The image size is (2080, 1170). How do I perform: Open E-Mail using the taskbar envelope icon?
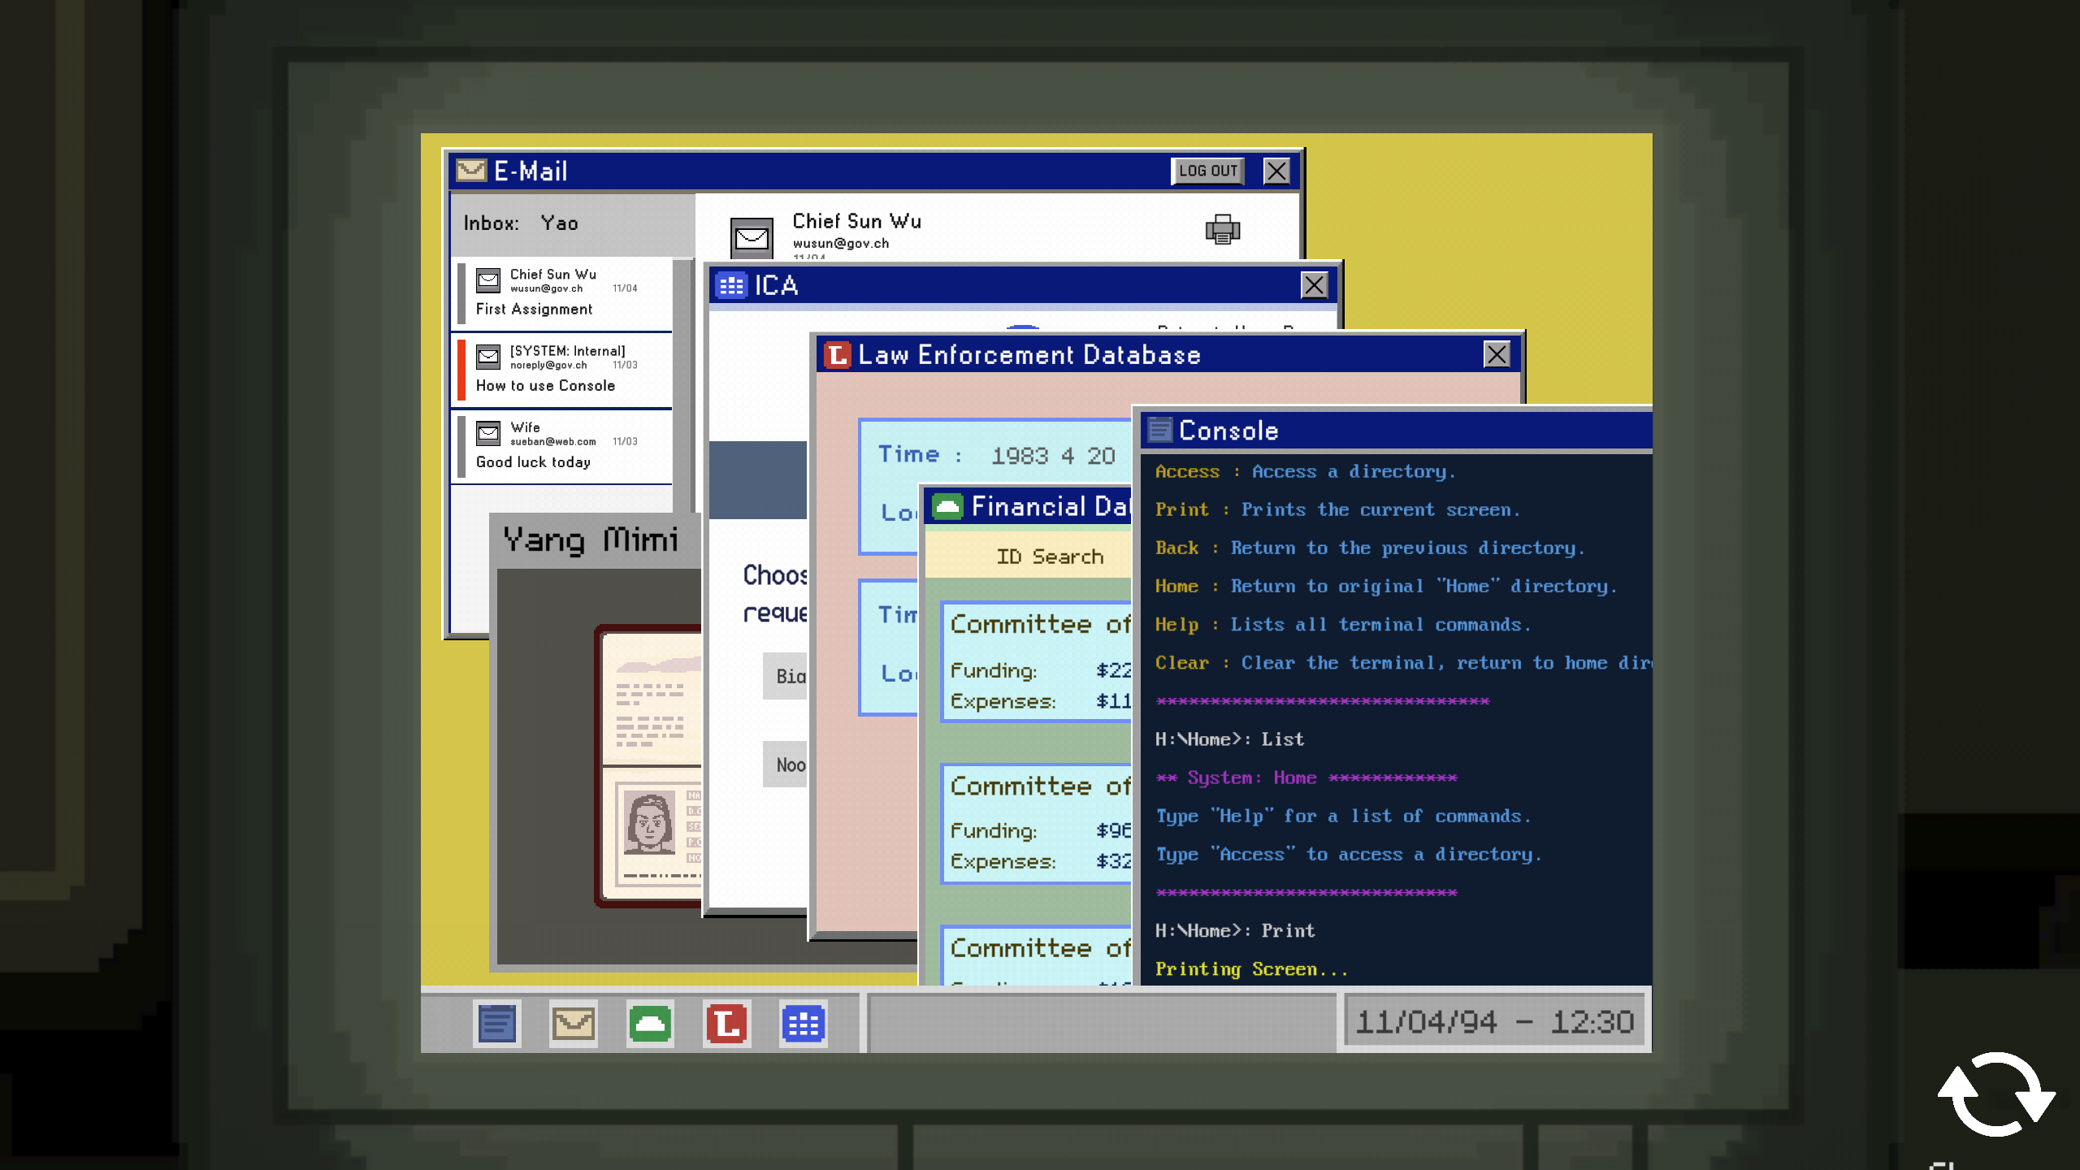point(573,1024)
